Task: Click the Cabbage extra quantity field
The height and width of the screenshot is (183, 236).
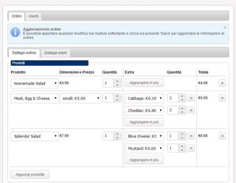Action: 173,98
